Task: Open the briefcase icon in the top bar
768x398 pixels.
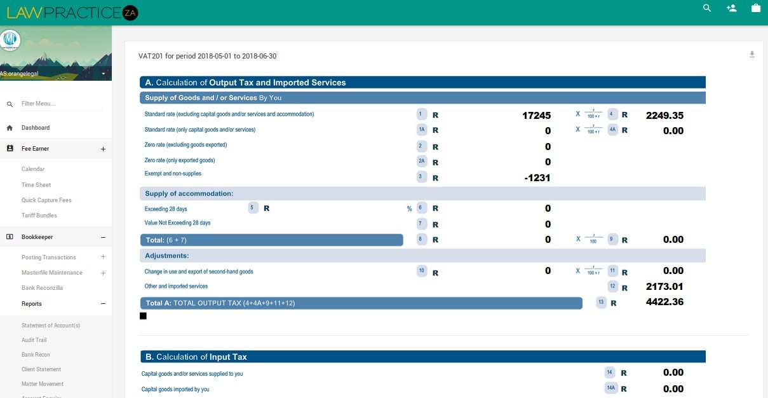Action: point(755,8)
